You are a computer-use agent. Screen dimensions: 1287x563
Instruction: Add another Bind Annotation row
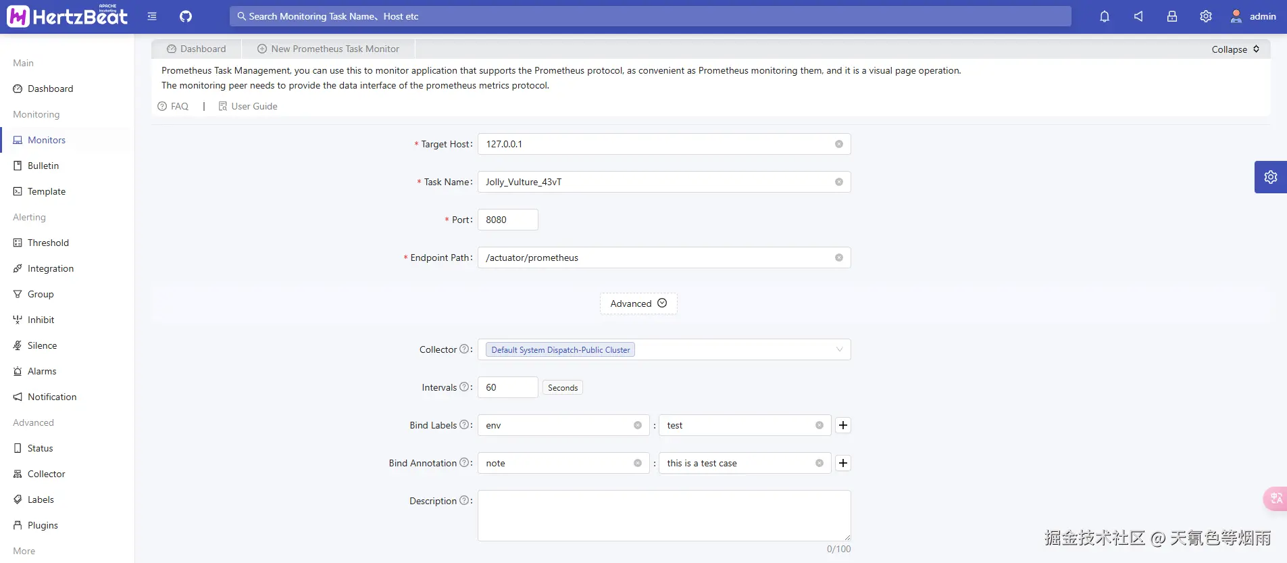[843, 463]
